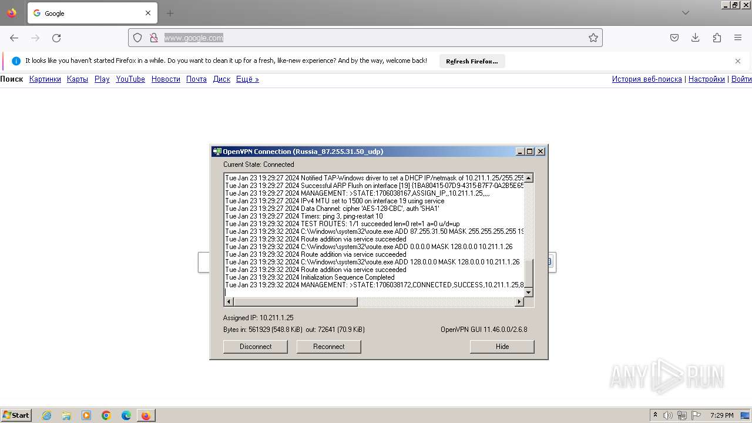Expand the Ещё » more menu
The height and width of the screenshot is (423, 752).
[x=247, y=79]
